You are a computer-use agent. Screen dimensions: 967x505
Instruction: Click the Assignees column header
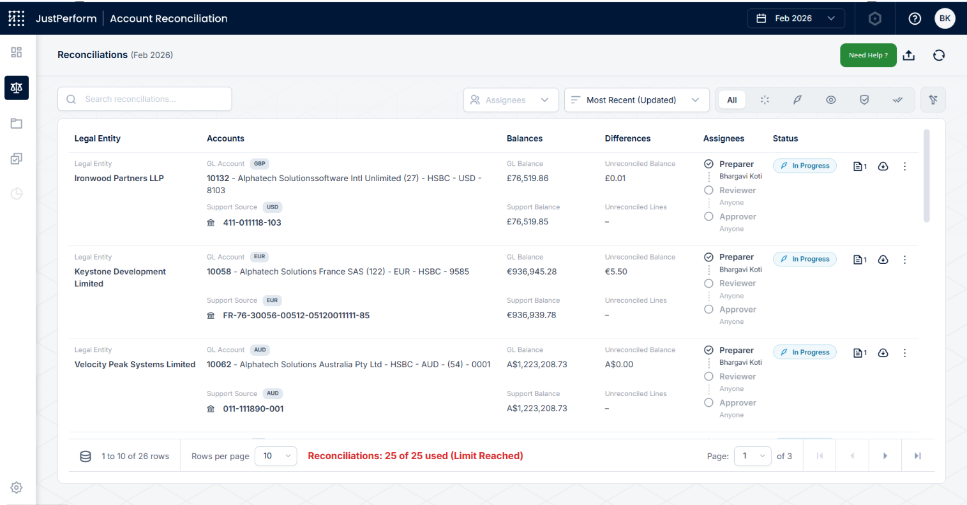[724, 138]
